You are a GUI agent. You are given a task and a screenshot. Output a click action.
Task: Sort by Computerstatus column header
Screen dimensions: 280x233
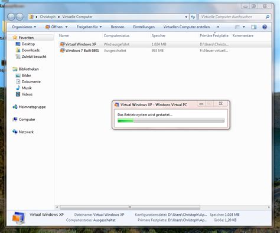[116, 35]
